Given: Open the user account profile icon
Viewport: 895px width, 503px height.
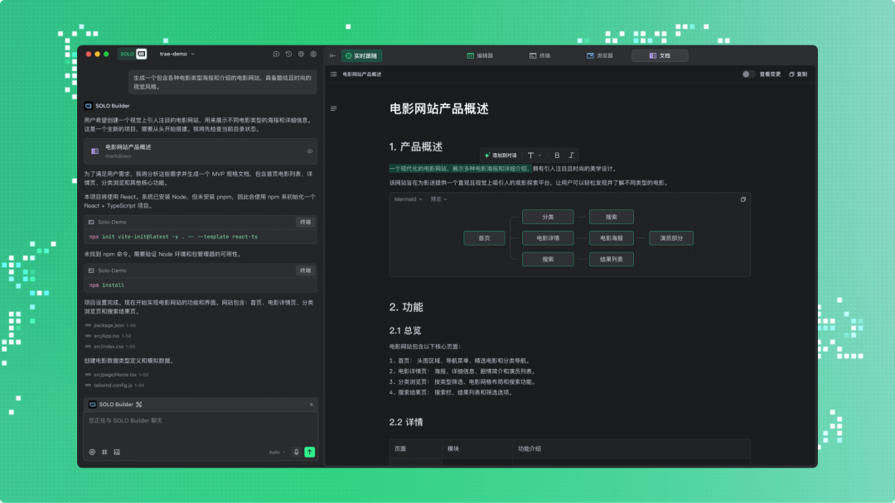Looking at the screenshot, I should [x=313, y=54].
